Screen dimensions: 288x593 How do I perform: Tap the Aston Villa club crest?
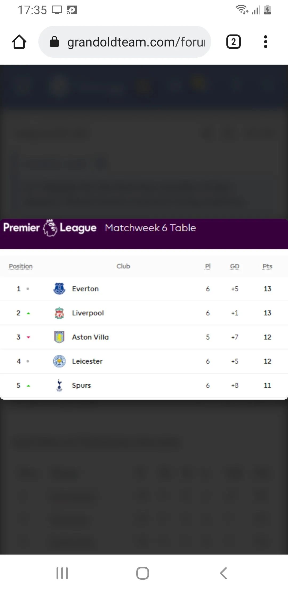(59, 337)
